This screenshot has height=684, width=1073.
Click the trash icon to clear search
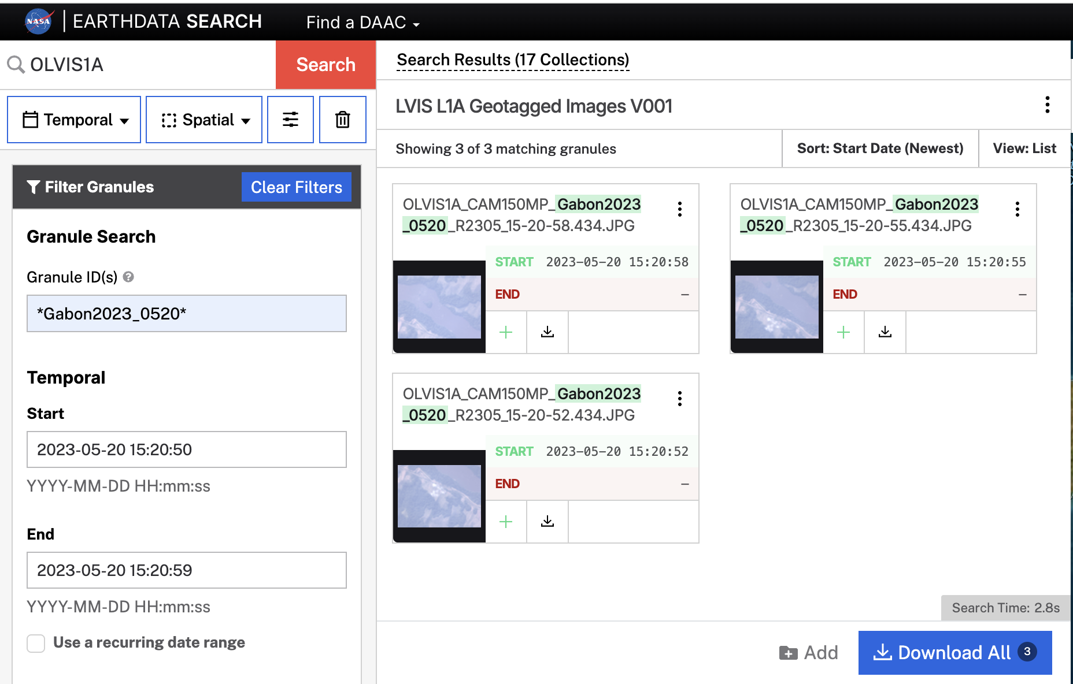point(343,120)
